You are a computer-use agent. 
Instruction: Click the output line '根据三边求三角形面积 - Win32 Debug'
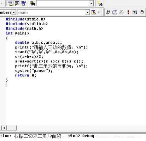click(54, 136)
